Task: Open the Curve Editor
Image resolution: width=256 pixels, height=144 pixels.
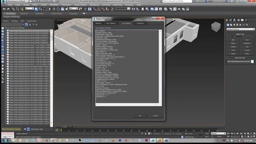Action: pos(156,9)
